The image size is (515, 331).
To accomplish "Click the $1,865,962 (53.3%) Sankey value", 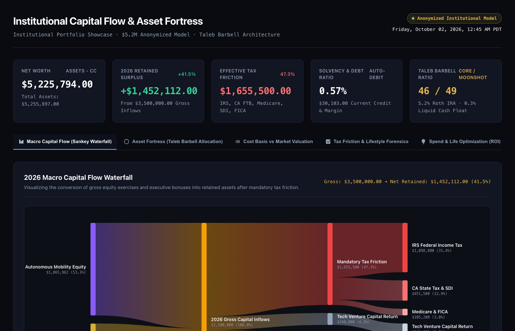I will (66, 273).
